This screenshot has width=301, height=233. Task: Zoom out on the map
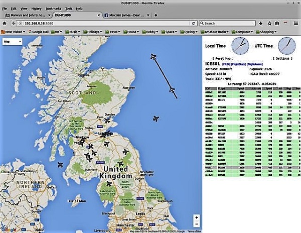point(197,224)
